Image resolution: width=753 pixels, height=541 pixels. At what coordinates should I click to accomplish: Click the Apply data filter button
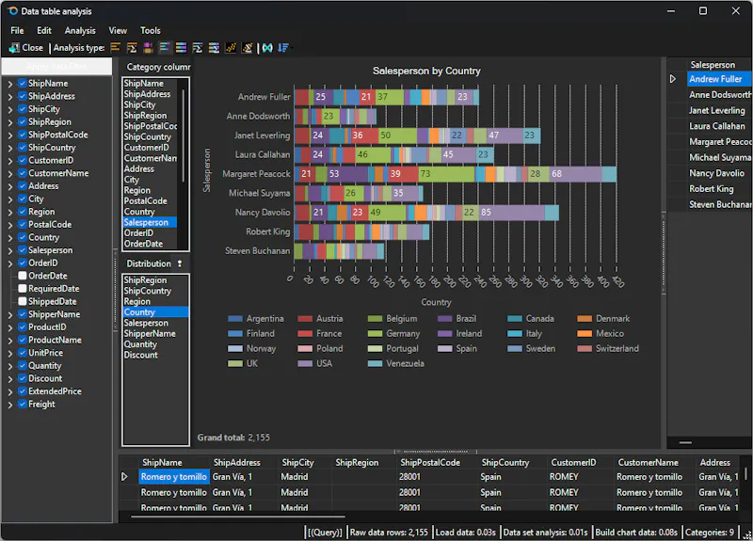point(56,66)
